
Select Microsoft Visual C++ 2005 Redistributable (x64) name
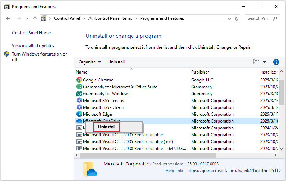tap(128, 142)
